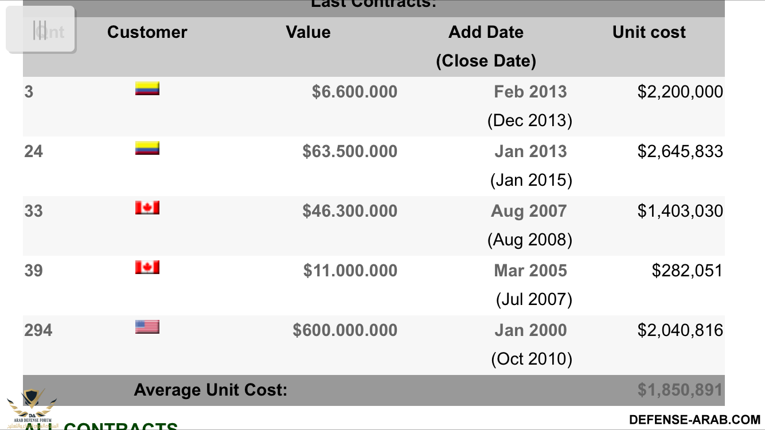Select the $63.500.000 contract value

pyautogui.click(x=350, y=151)
